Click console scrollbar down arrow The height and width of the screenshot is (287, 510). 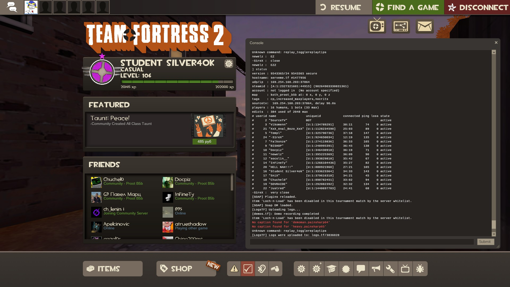(494, 234)
